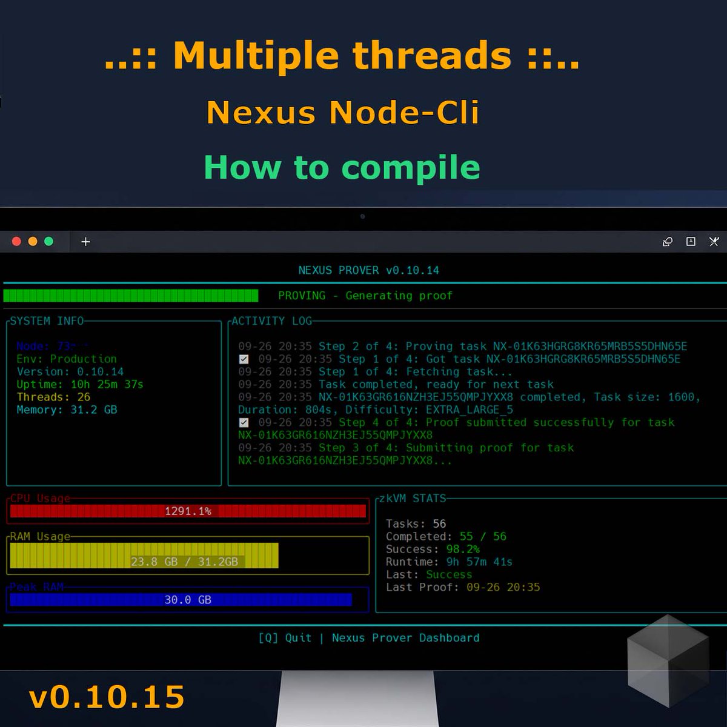The image size is (727, 727).
Task: Click log line 'Step 1 of 4: Fetching task...'
Action: 375,372
